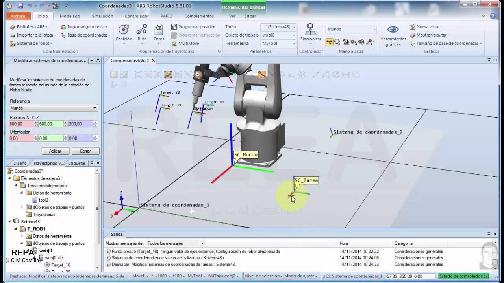This screenshot has height=283, width=504.
Task: Switch to the RAPID ribbon tab
Action: [x=166, y=16]
